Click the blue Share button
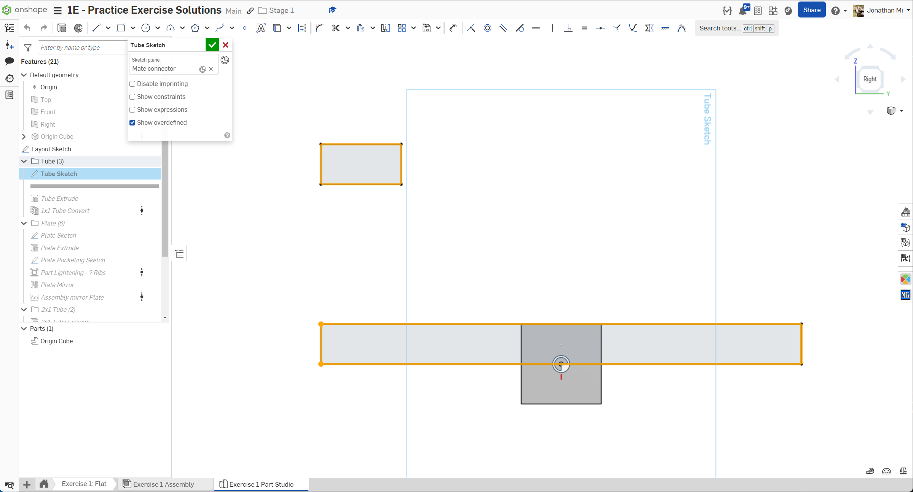Screen dimensions: 913x492 pyautogui.click(x=811, y=10)
